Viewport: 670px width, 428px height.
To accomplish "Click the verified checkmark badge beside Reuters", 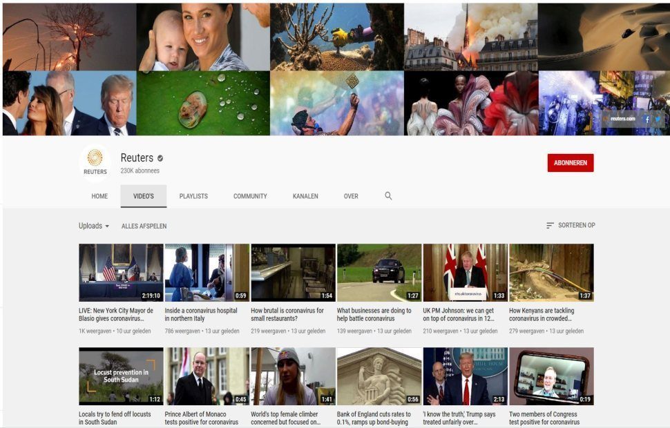I will (x=160, y=159).
